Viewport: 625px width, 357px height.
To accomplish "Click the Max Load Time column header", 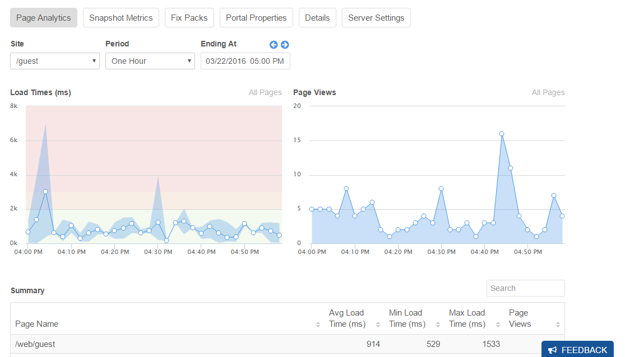I will (x=467, y=318).
